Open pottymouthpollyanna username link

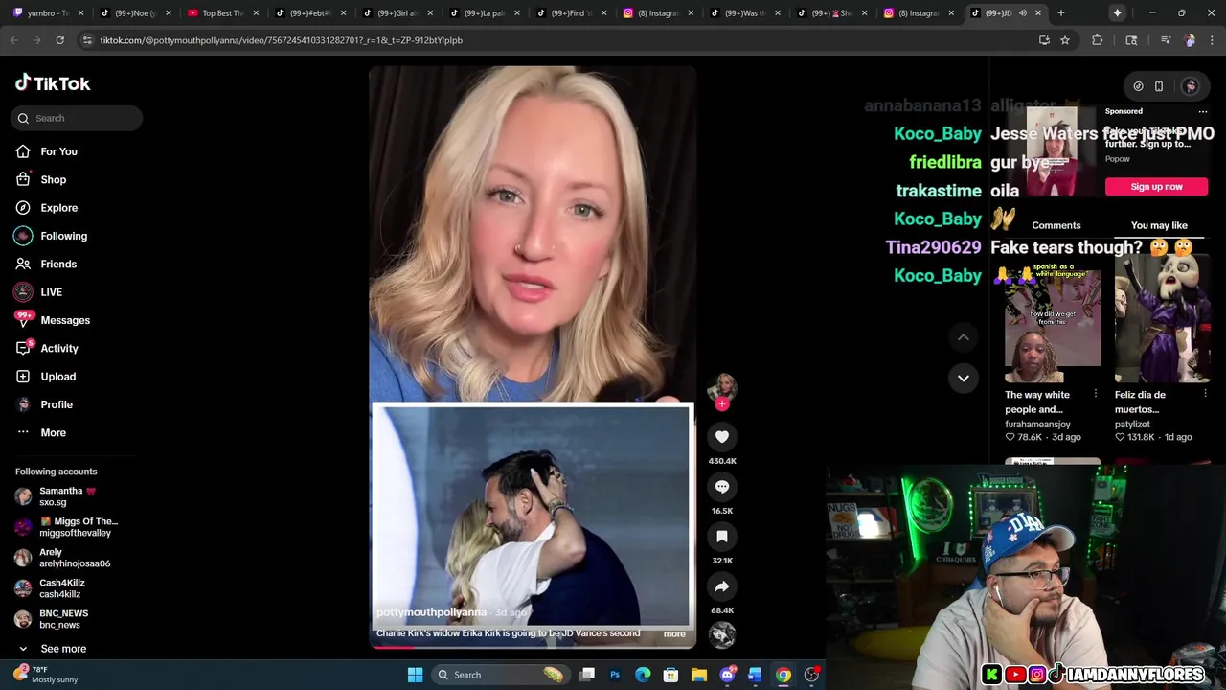coord(431,612)
